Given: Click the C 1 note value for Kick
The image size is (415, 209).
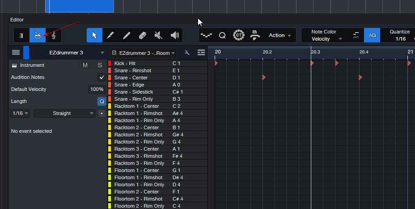Looking at the screenshot, I should (176, 63).
